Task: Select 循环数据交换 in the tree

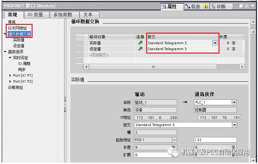Action: coord(19,34)
